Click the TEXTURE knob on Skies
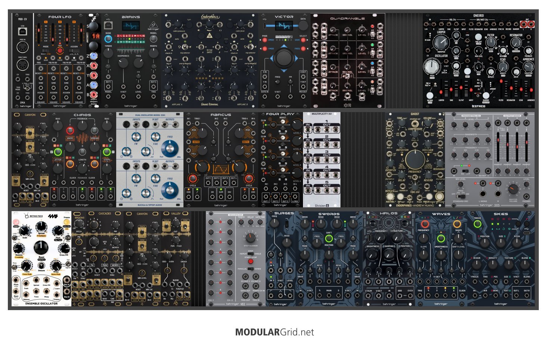Screen dimensions: 550x340 (x=509, y=265)
